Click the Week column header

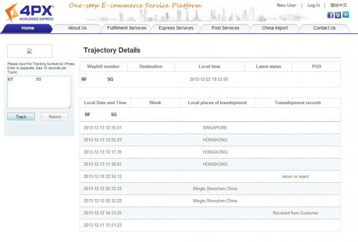155,103
